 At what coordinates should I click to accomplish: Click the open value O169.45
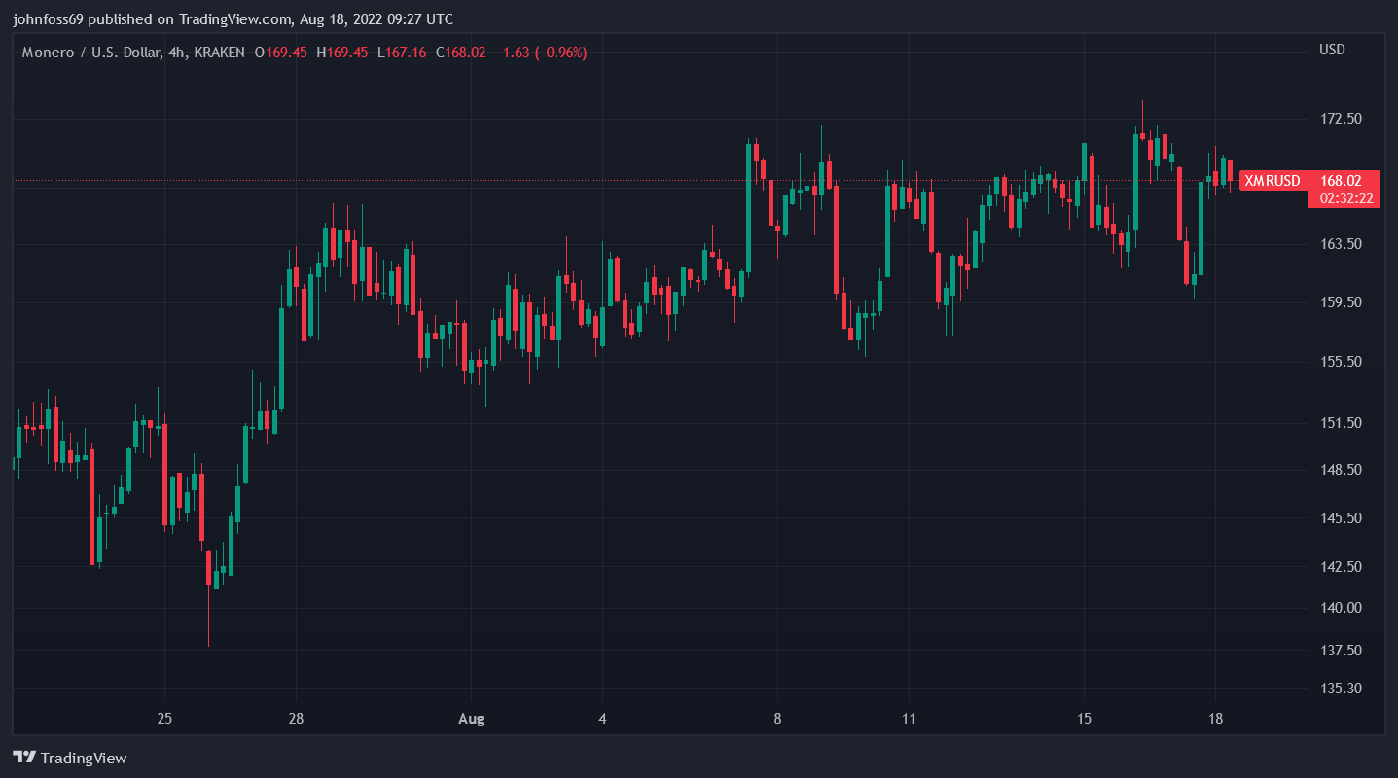tap(280, 53)
